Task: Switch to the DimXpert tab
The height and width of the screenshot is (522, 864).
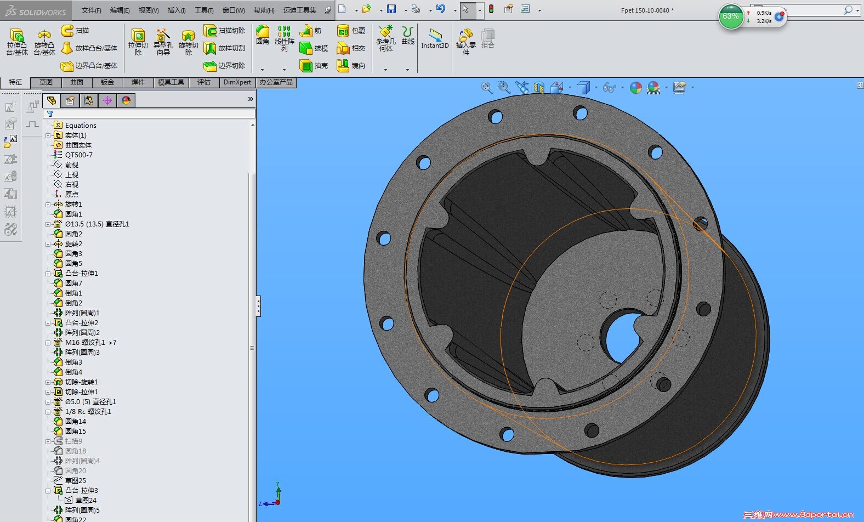Action: pos(237,82)
